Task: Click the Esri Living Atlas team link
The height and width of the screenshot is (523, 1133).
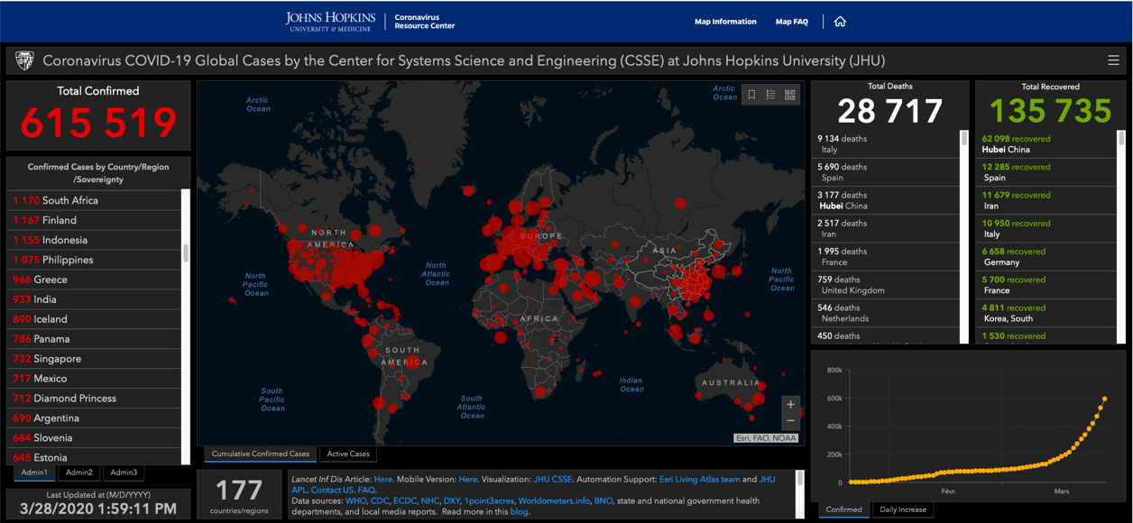Action: (x=698, y=479)
